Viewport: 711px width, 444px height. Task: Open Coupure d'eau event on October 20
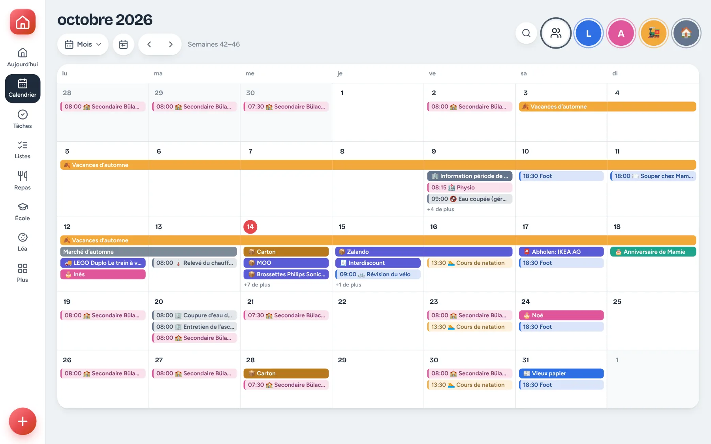tap(194, 315)
